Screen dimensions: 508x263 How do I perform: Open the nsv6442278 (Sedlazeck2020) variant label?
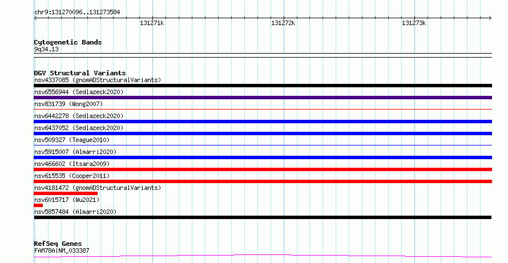[x=79, y=116]
